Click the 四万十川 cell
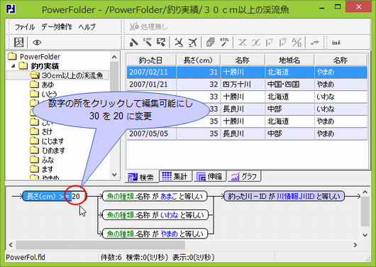This screenshot has width=376, height=267. click(x=243, y=85)
